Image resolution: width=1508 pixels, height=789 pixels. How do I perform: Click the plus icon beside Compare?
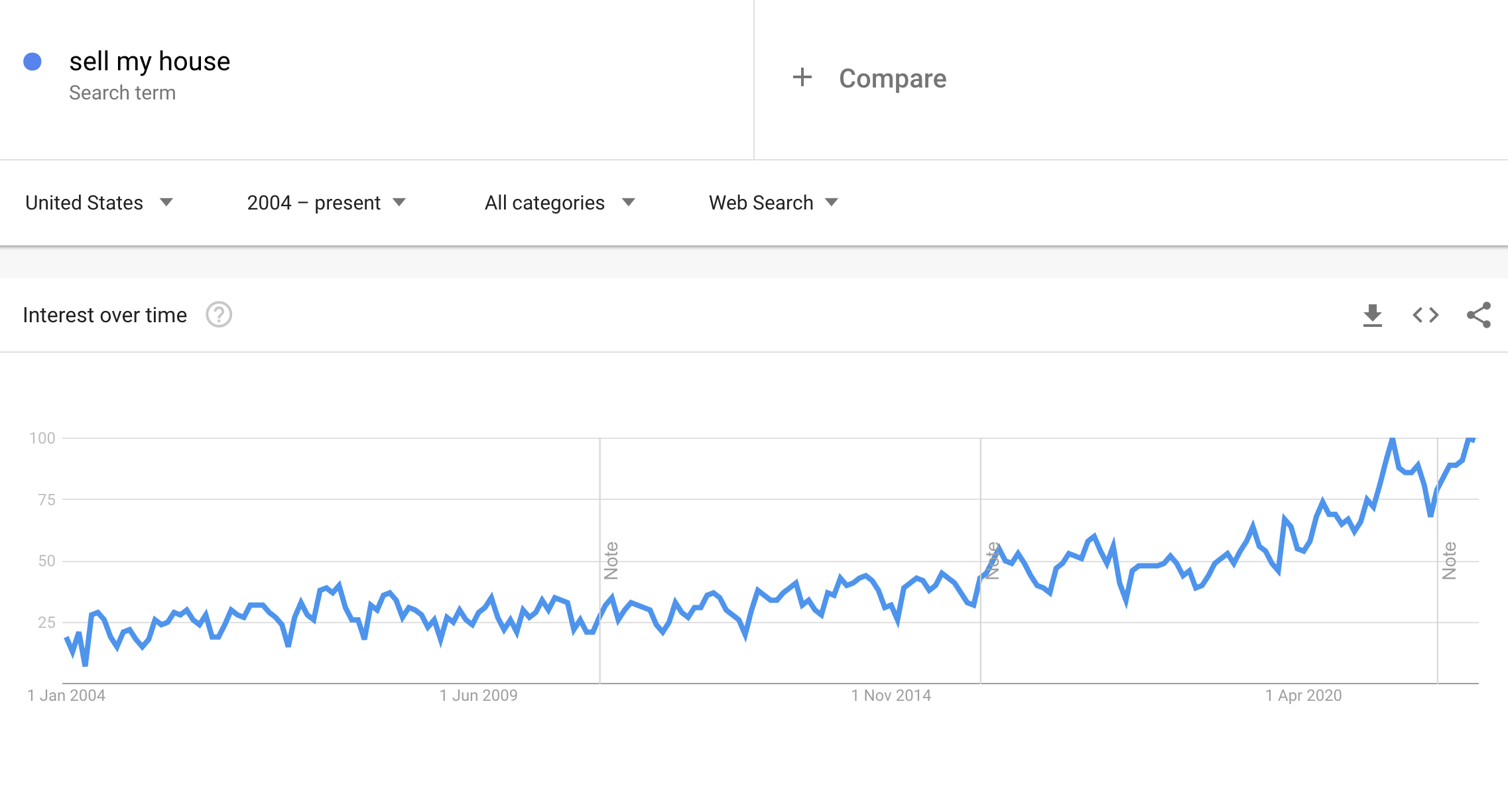802,78
